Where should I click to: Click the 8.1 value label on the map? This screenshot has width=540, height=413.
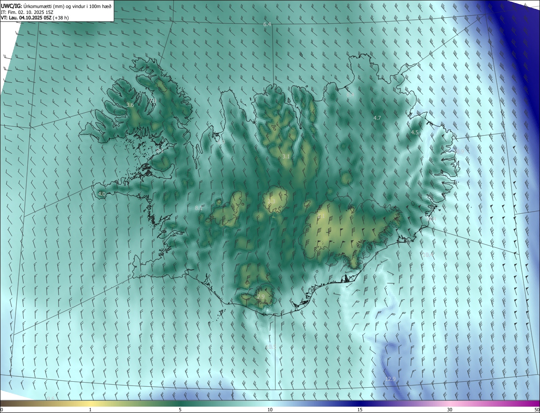click(x=199, y=208)
